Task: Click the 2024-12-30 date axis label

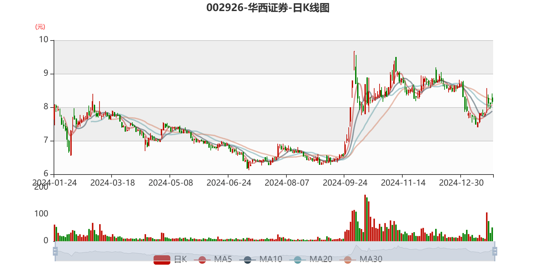Action: (461, 183)
